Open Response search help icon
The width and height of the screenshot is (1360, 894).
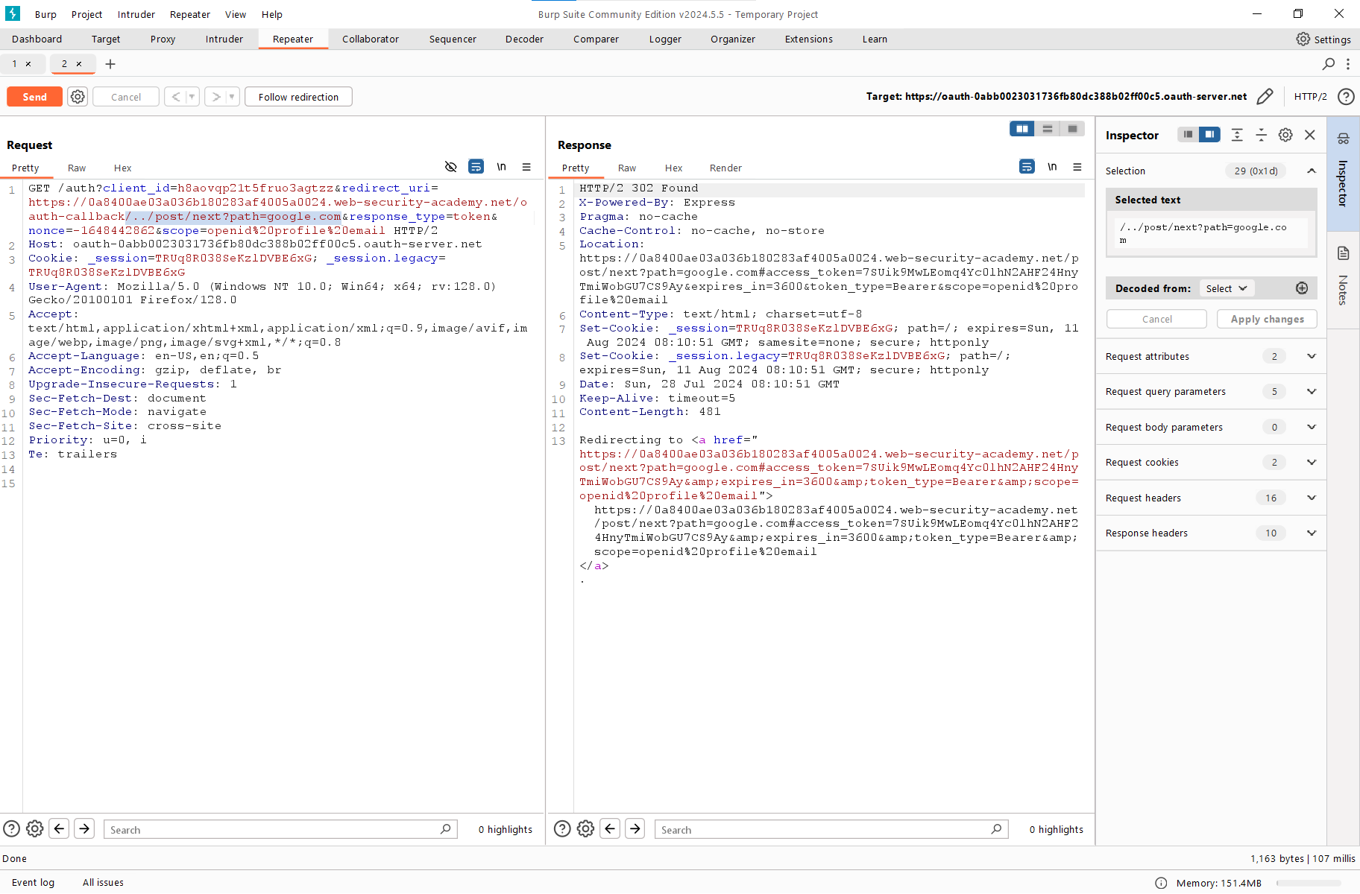pyautogui.click(x=562, y=829)
